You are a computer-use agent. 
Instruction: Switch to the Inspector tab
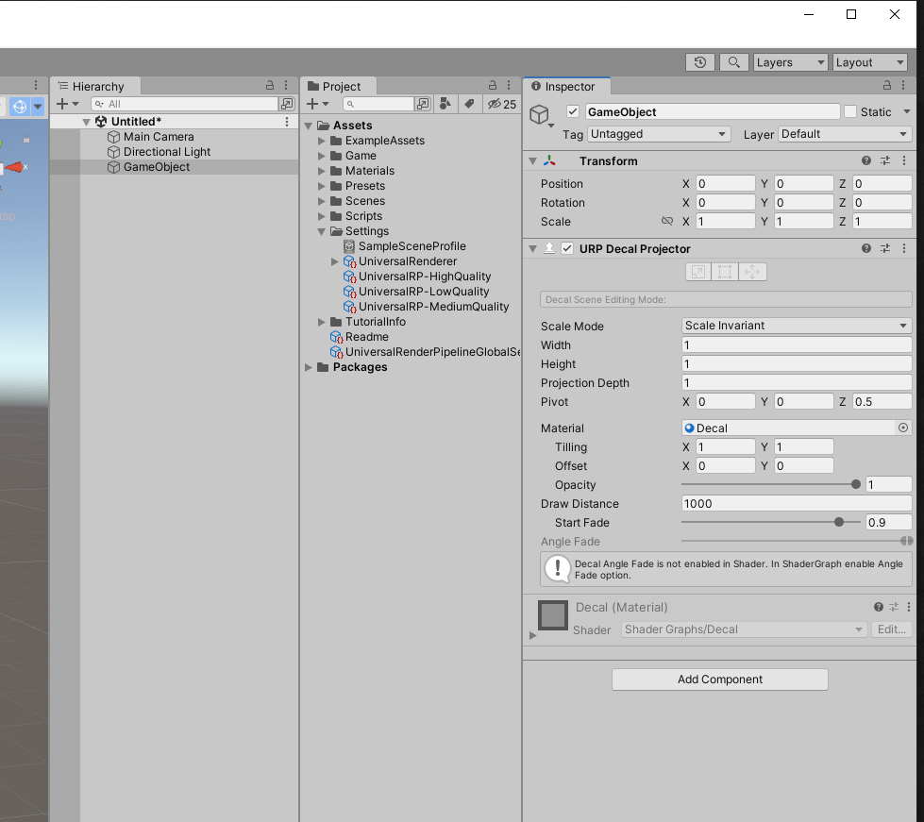[565, 86]
